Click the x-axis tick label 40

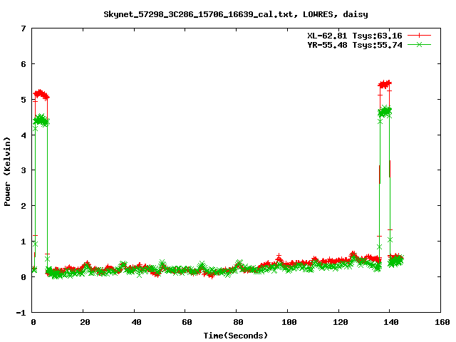[x=136, y=322]
